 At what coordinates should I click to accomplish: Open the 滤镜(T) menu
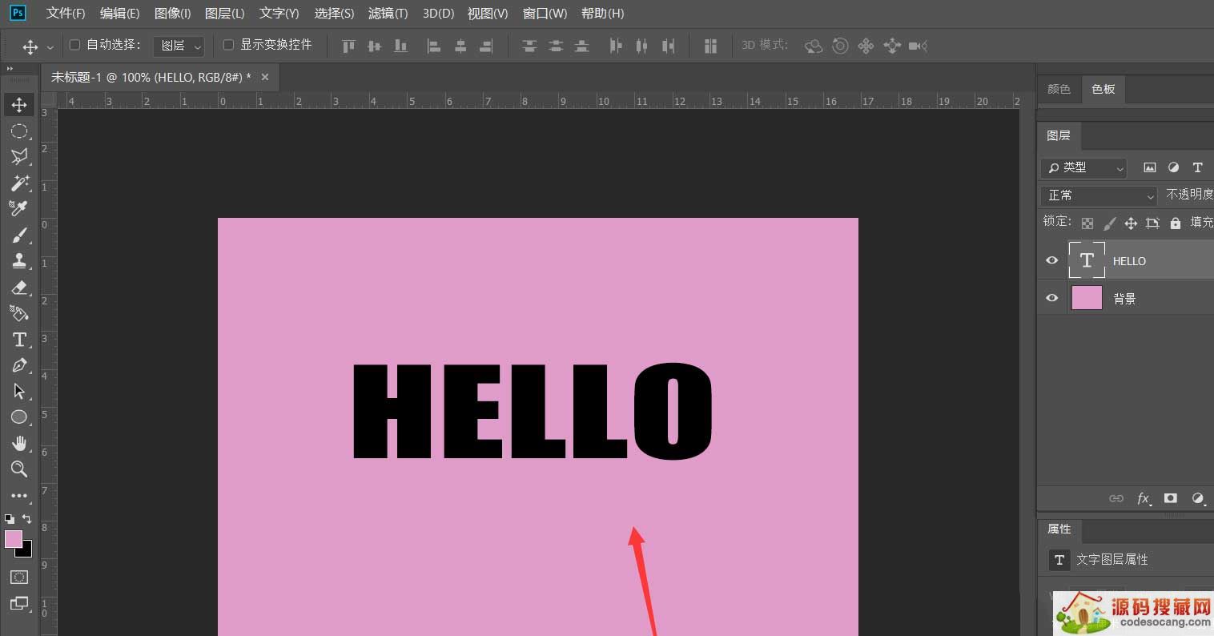[x=388, y=14]
